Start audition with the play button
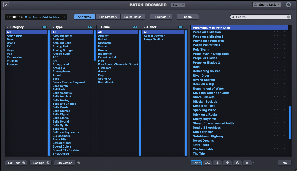297x171 pixels. pos(247,163)
